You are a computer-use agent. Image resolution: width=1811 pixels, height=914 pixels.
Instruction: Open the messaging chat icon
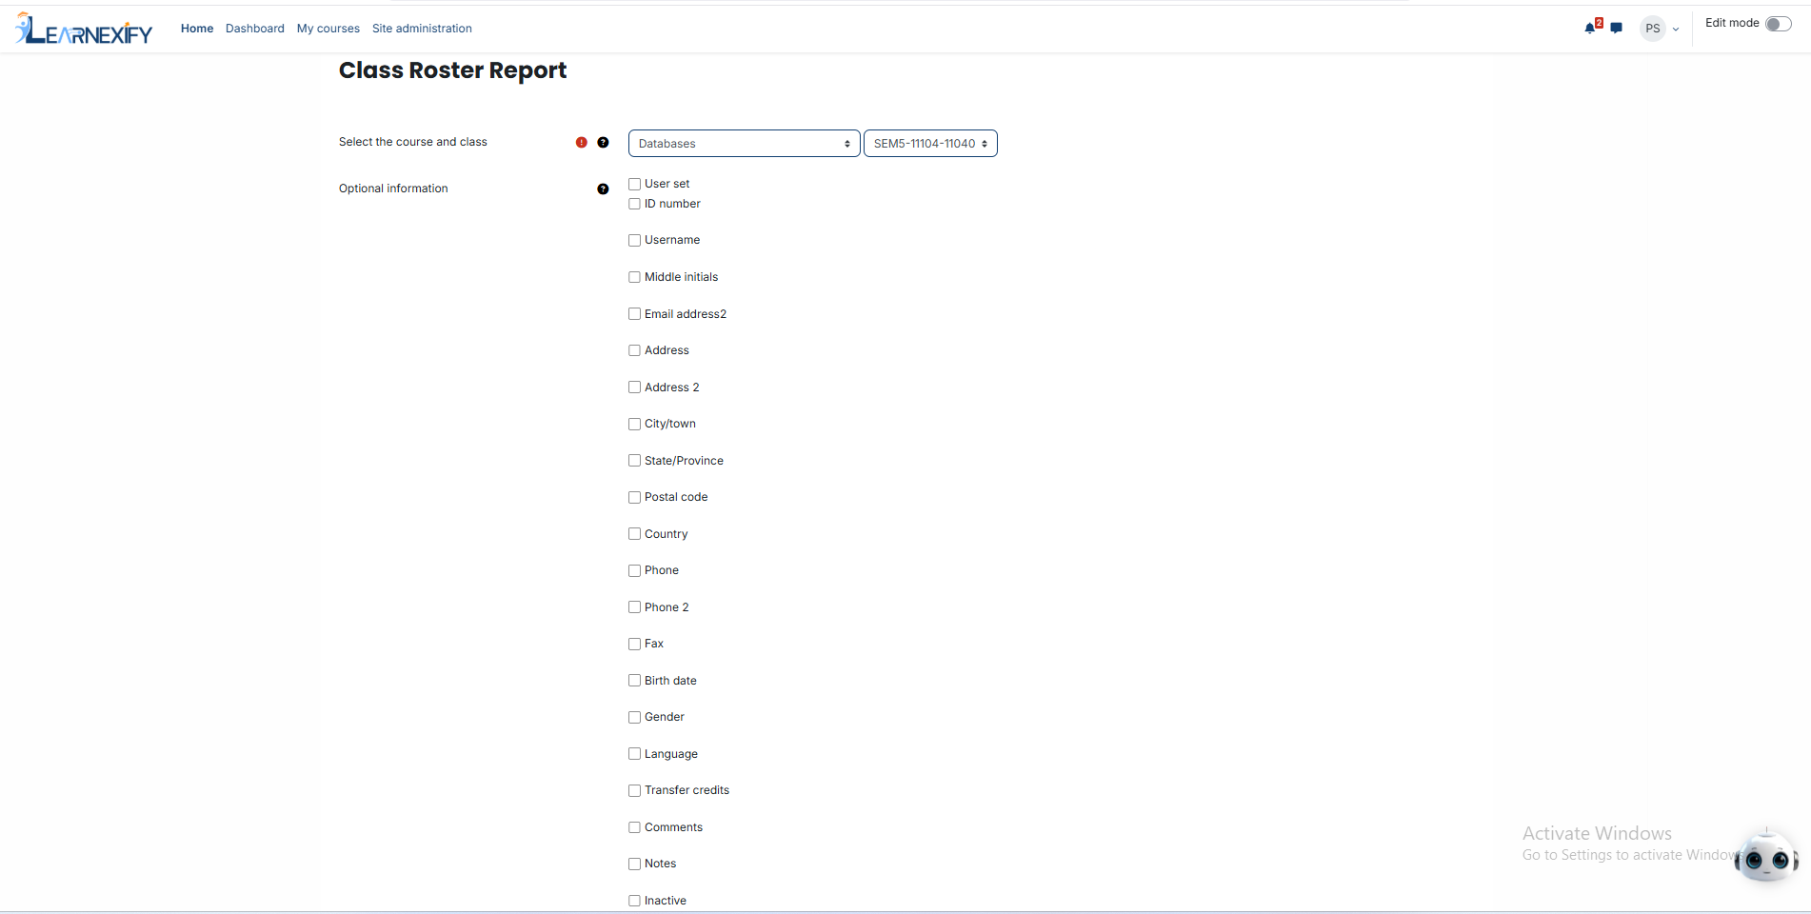(x=1617, y=28)
